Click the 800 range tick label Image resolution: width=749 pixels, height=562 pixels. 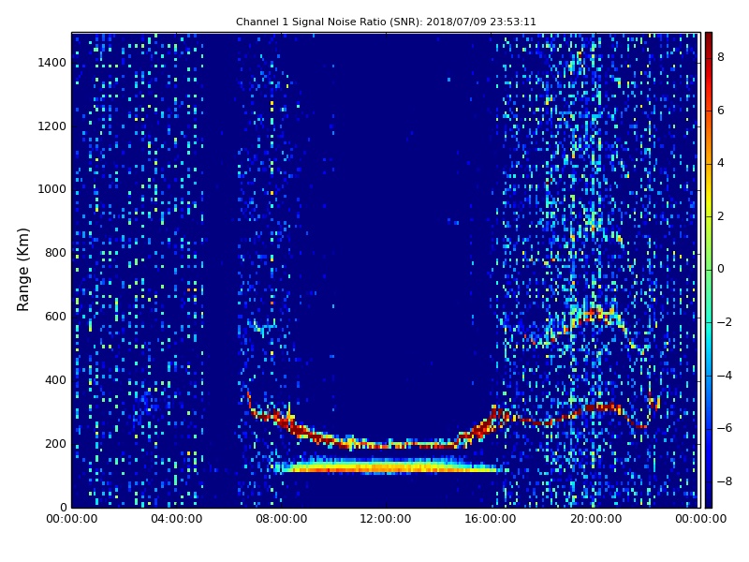click(55, 253)
